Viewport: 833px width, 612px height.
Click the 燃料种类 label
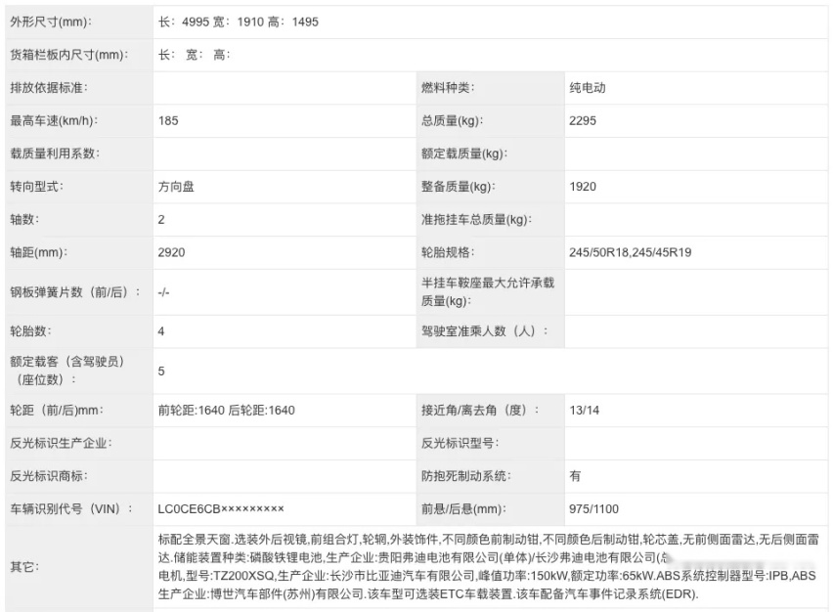click(448, 88)
